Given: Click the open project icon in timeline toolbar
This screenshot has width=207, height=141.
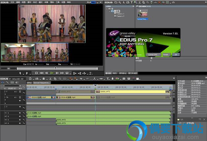Looking at the screenshot, I should point(37,79).
